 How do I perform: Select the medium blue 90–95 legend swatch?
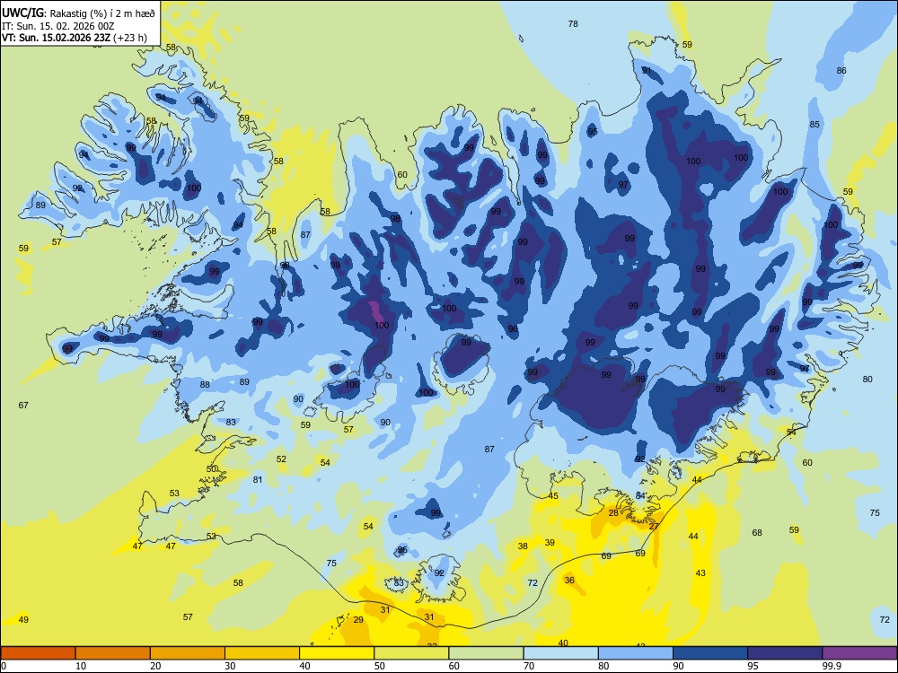click(x=710, y=653)
